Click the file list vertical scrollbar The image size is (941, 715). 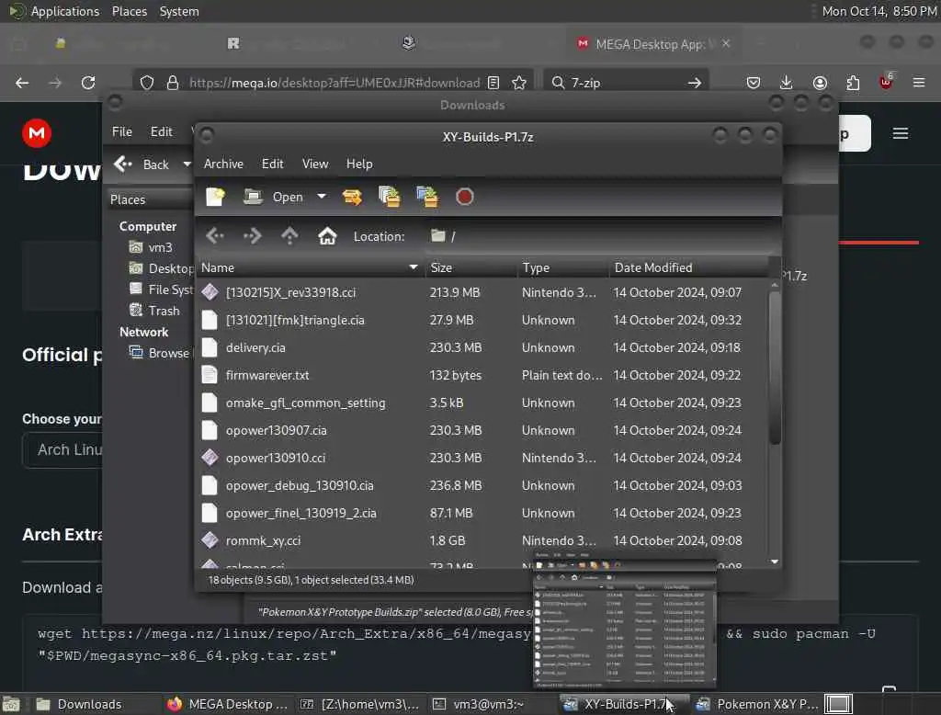pyautogui.click(x=775, y=369)
